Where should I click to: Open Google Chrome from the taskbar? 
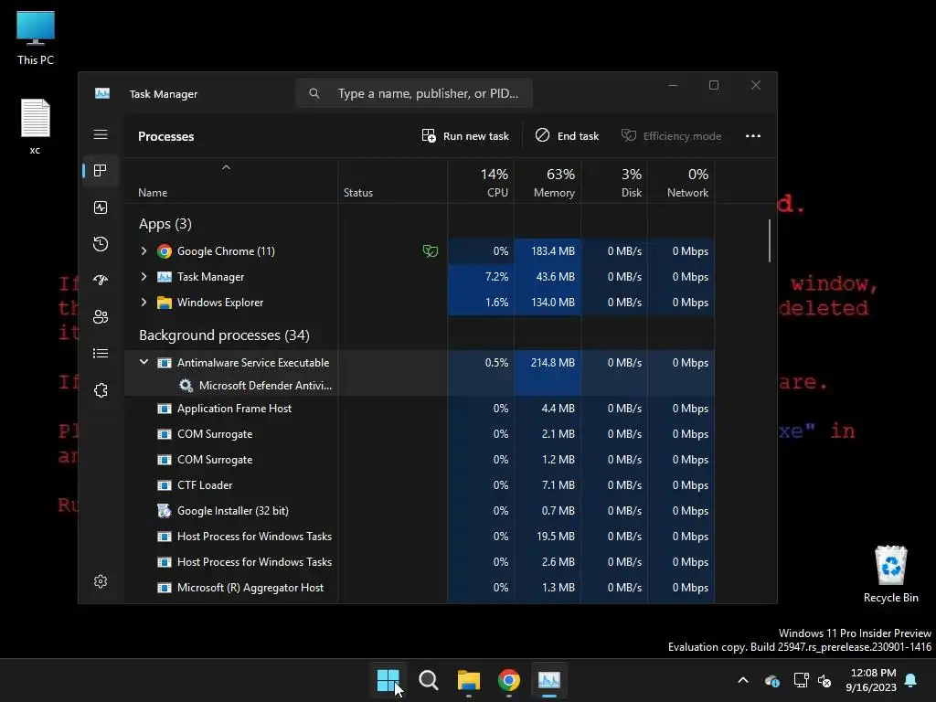[x=508, y=679]
